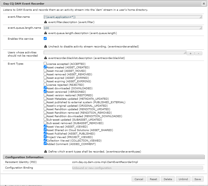Screen dimensions: 208x186
Task: Add a blacklist entry with plus button
Action: (x=191, y=53)
